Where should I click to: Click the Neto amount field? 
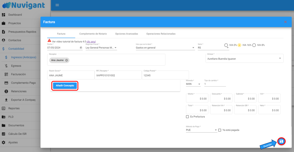click(x=269, y=110)
